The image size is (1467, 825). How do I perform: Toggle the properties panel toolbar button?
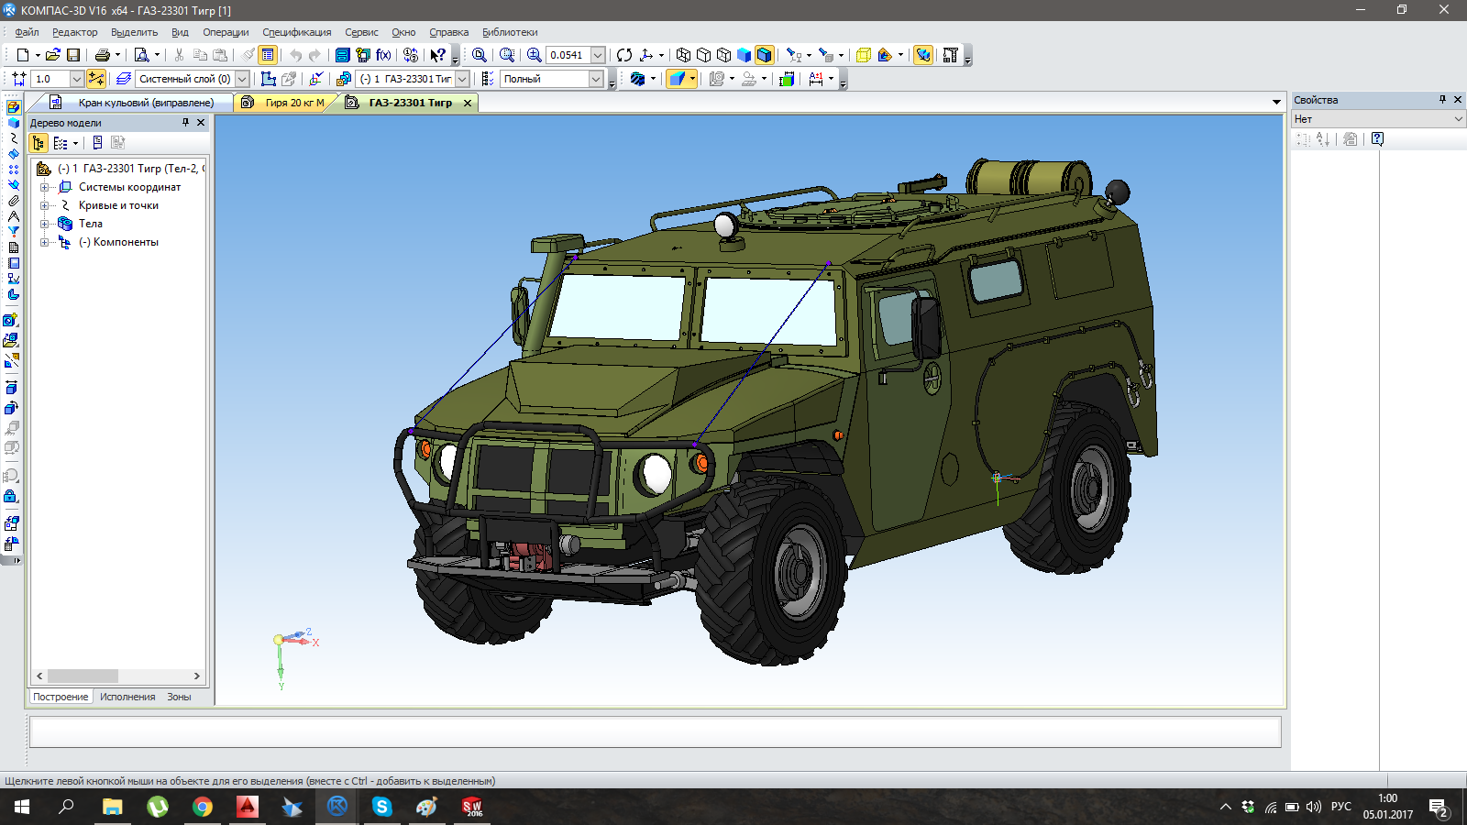(268, 55)
